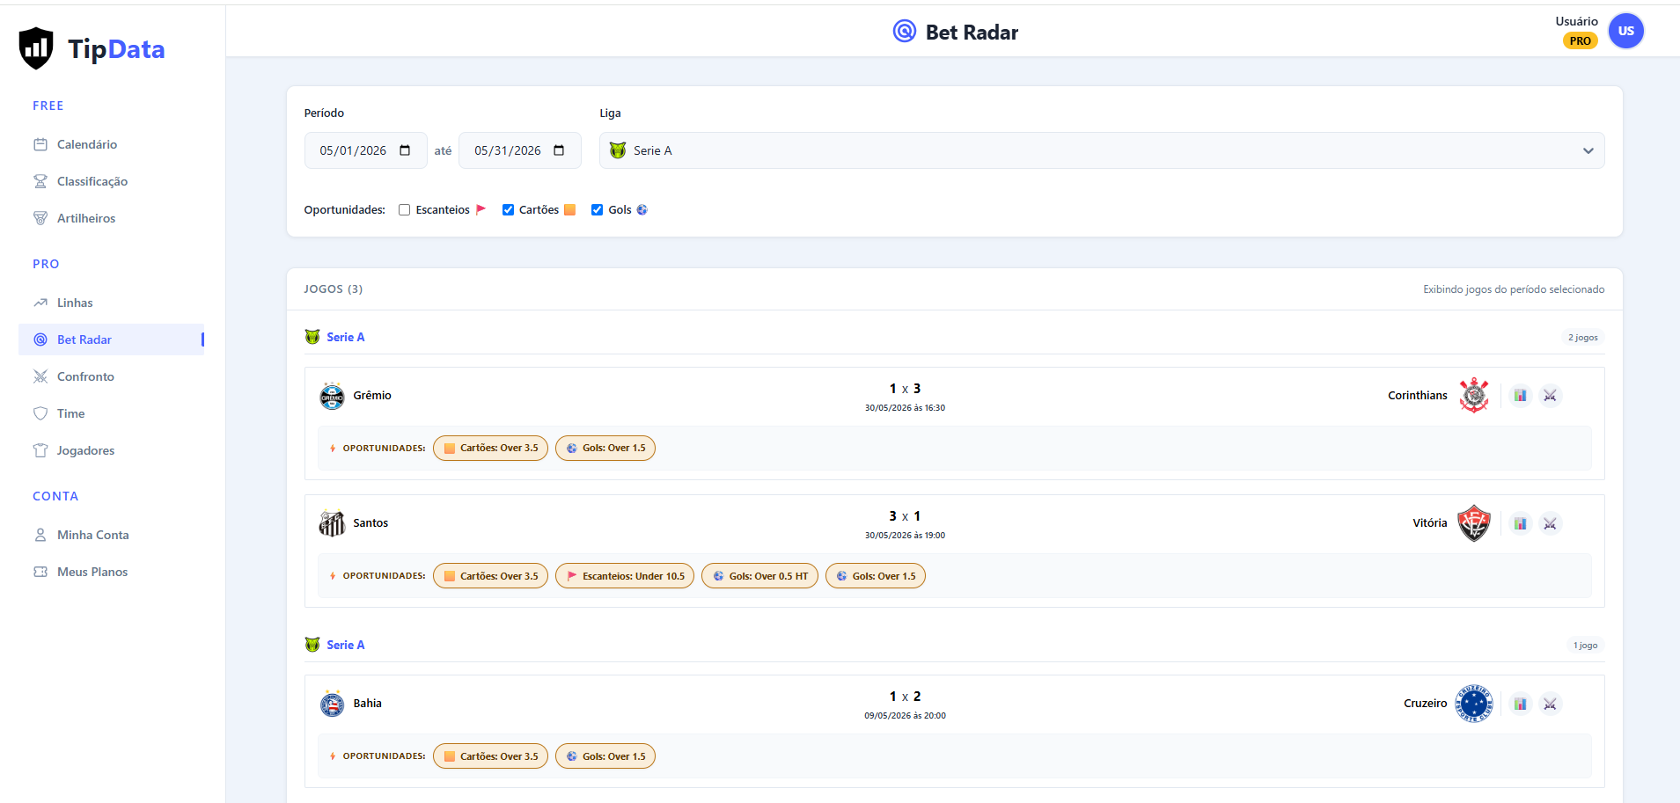Image resolution: width=1680 pixels, height=803 pixels.
Task: Open confronto for Santos x Vitória
Action: tap(1550, 523)
